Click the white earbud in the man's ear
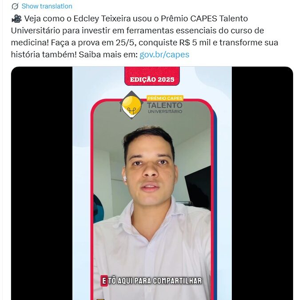The height and width of the screenshot is (300, 294). click(x=125, y=179)
